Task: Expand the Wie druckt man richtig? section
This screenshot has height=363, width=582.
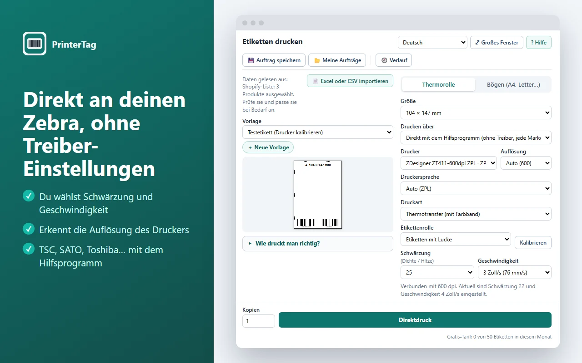Action: [318, 243]
